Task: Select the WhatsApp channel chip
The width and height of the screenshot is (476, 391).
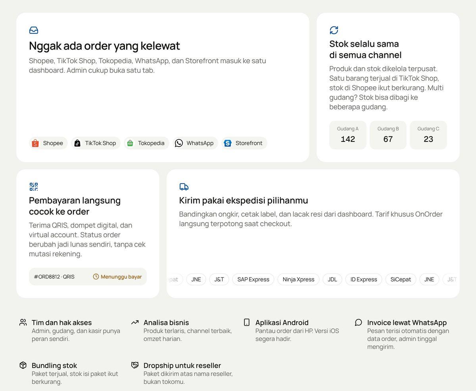Action: [195, 143]
